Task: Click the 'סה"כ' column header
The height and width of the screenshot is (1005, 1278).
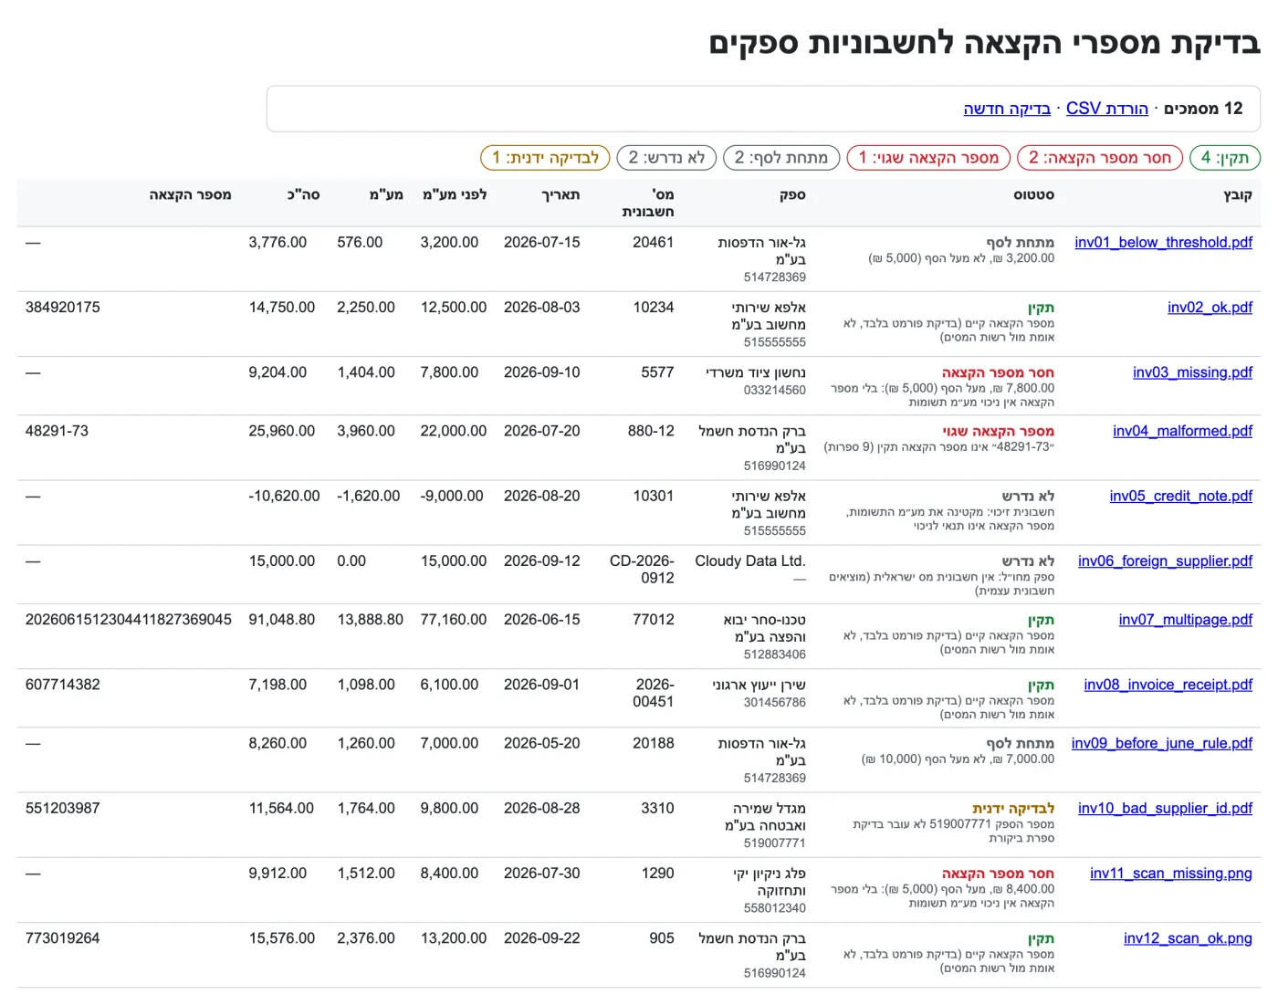Action: (x=304, y=194)
